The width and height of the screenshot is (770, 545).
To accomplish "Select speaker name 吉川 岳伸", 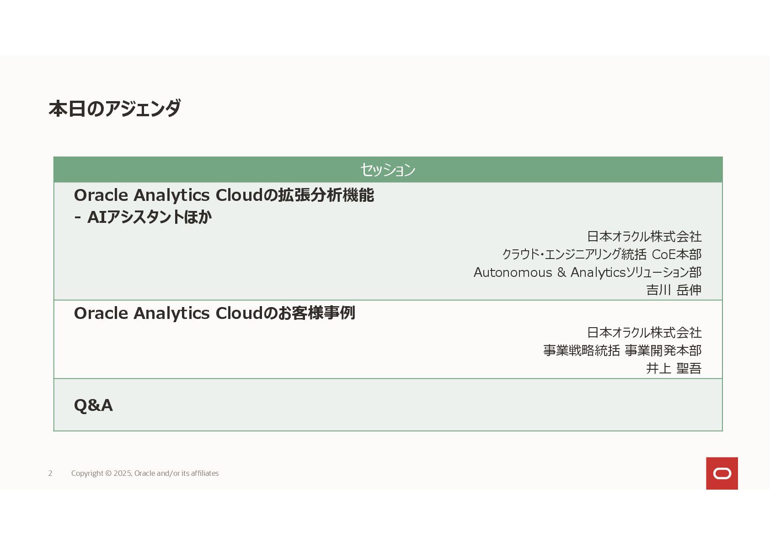I will click(674, 290).
